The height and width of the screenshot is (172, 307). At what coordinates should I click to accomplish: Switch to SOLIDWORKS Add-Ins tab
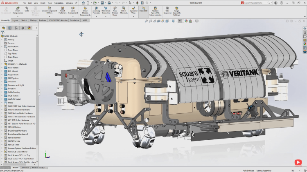[58, 20]
